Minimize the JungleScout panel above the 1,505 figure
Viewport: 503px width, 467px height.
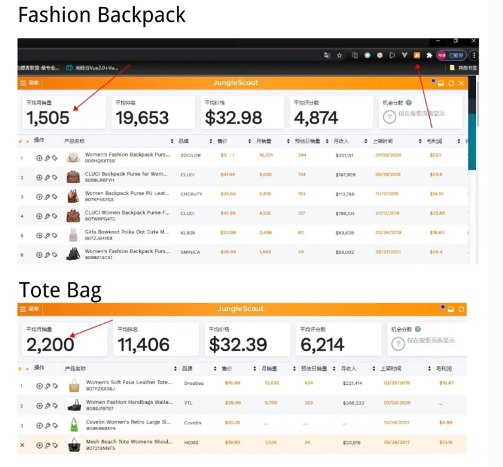tap(440, 84)
